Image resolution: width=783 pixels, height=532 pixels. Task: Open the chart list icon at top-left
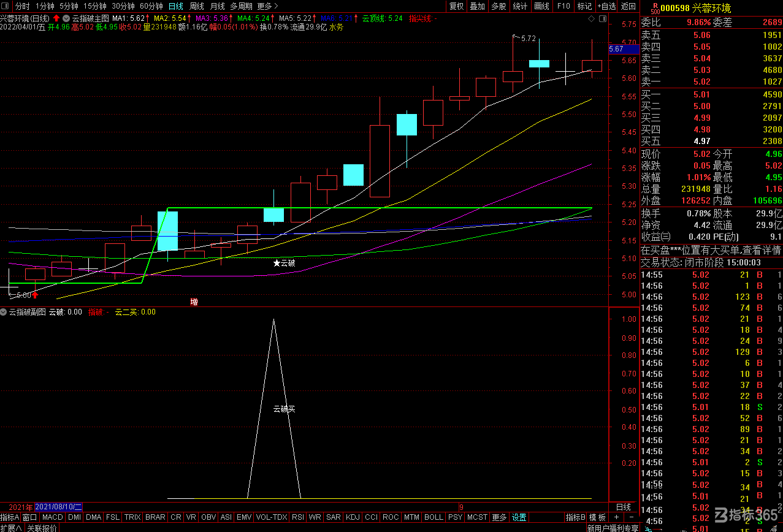6,6
